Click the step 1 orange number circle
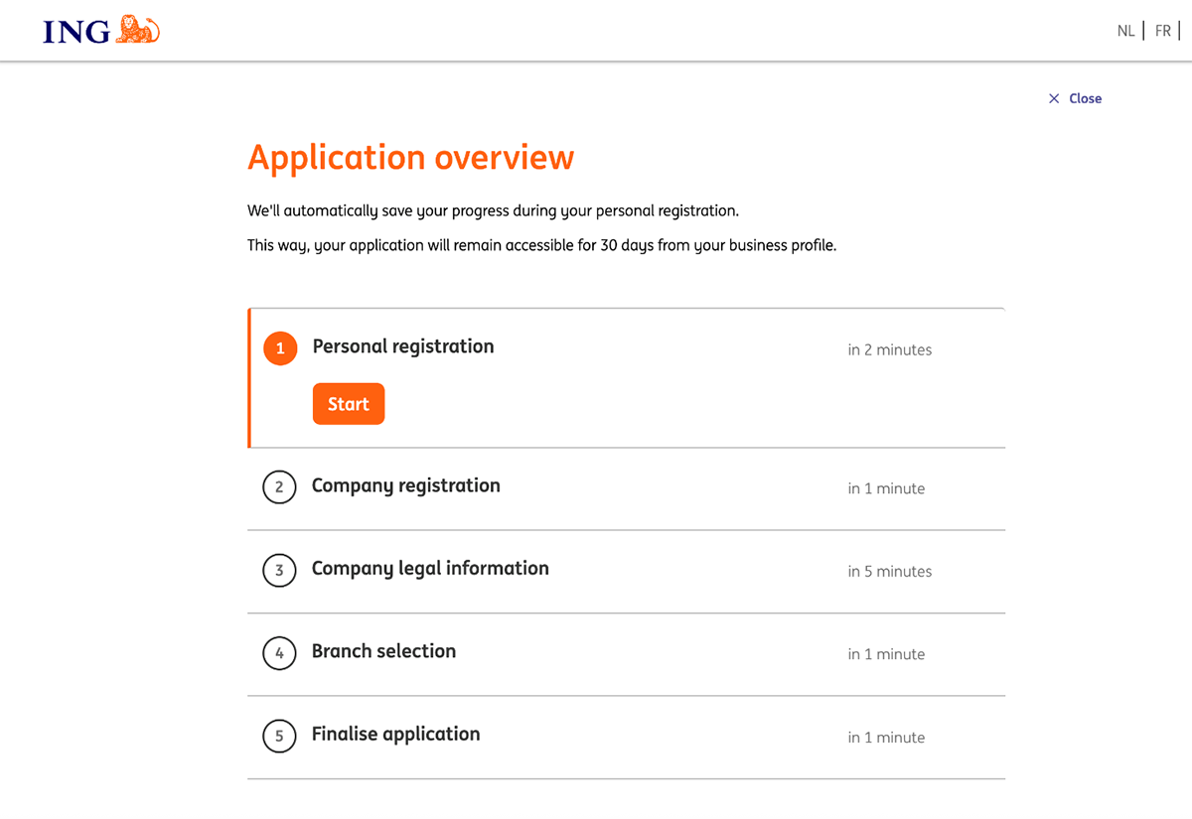The image size is (1192, 819). tap(280, 348)
